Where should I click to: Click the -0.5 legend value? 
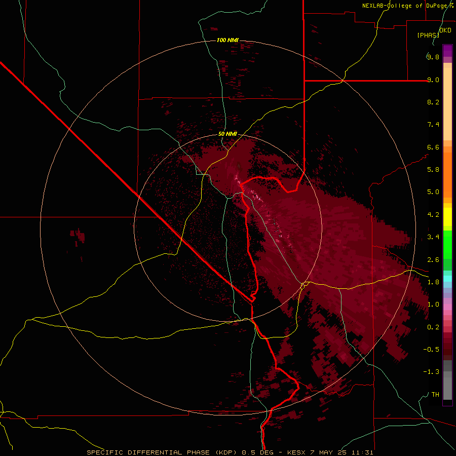coord(431,350)
